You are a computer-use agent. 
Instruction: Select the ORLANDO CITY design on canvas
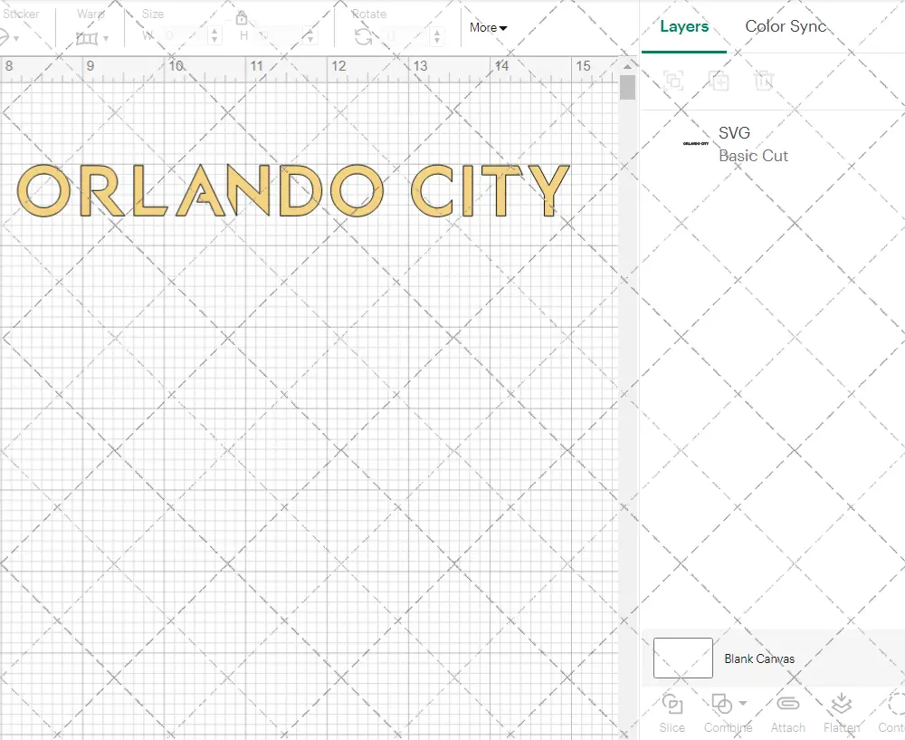point(293,190)
